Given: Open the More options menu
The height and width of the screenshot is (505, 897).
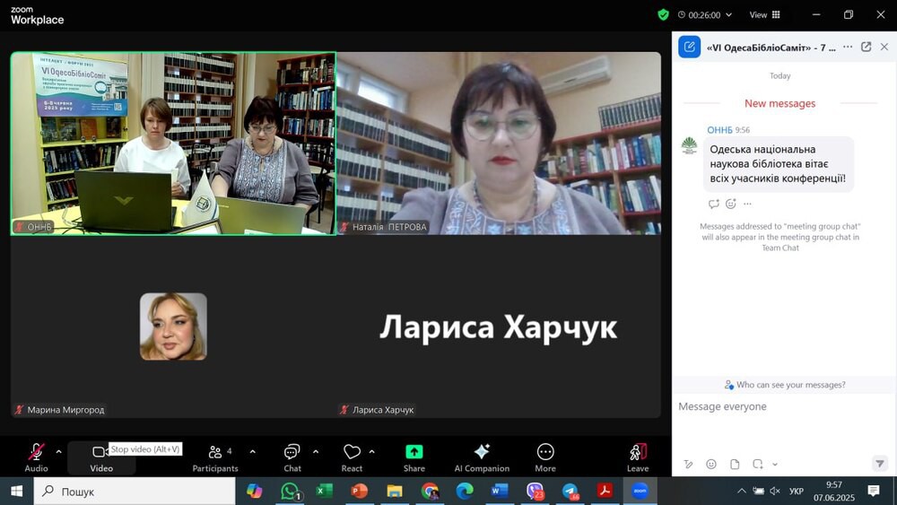Looking at the screenshot, I should (545, 456).
